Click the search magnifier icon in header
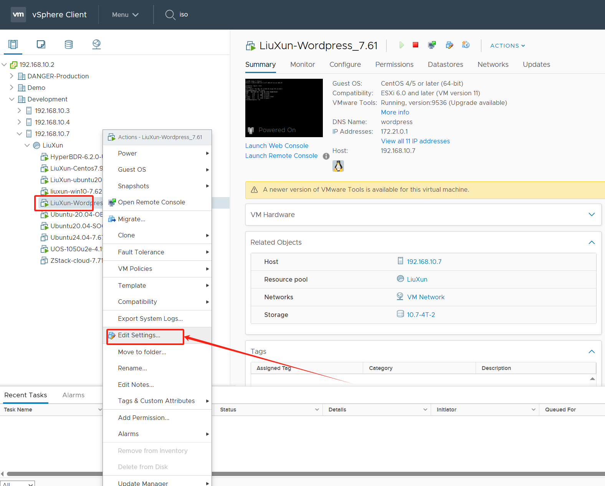 tap(170, 15)
